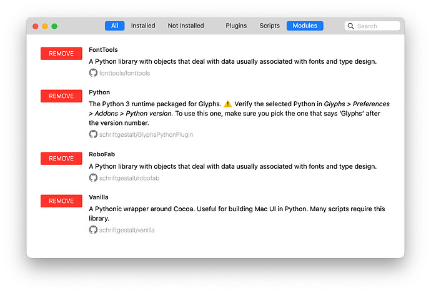Open schriftgestalt/vanilla repository link

point(127,230)
